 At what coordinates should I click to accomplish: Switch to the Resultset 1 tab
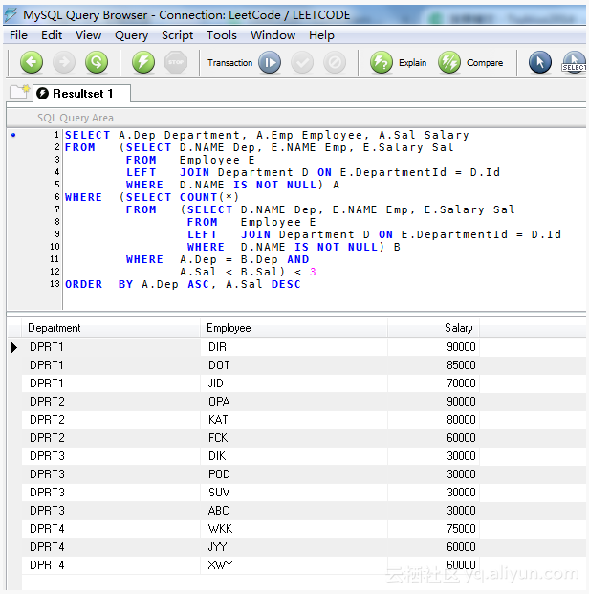(x=82, y=93)
